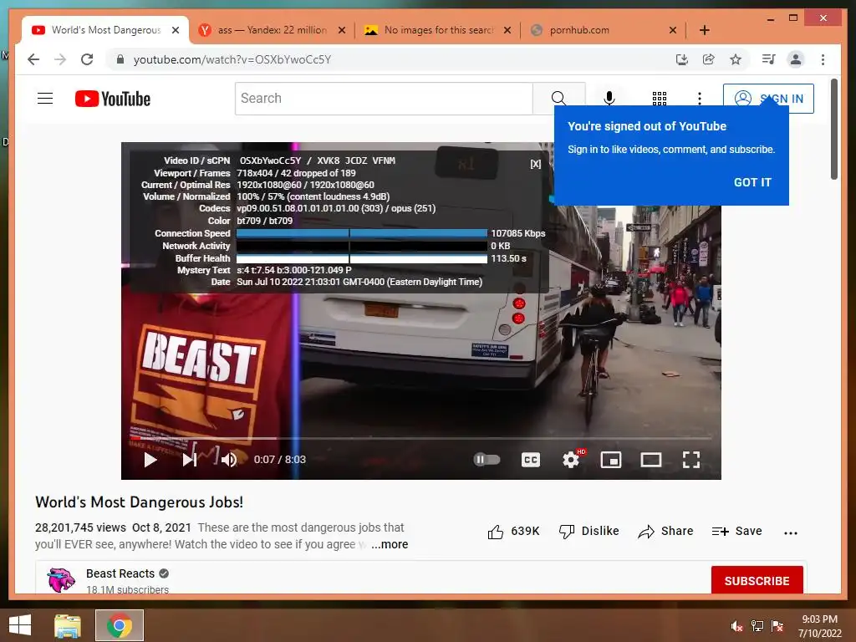
Task: Share the video
Action: pyautogui.click(x=665, y=531)
